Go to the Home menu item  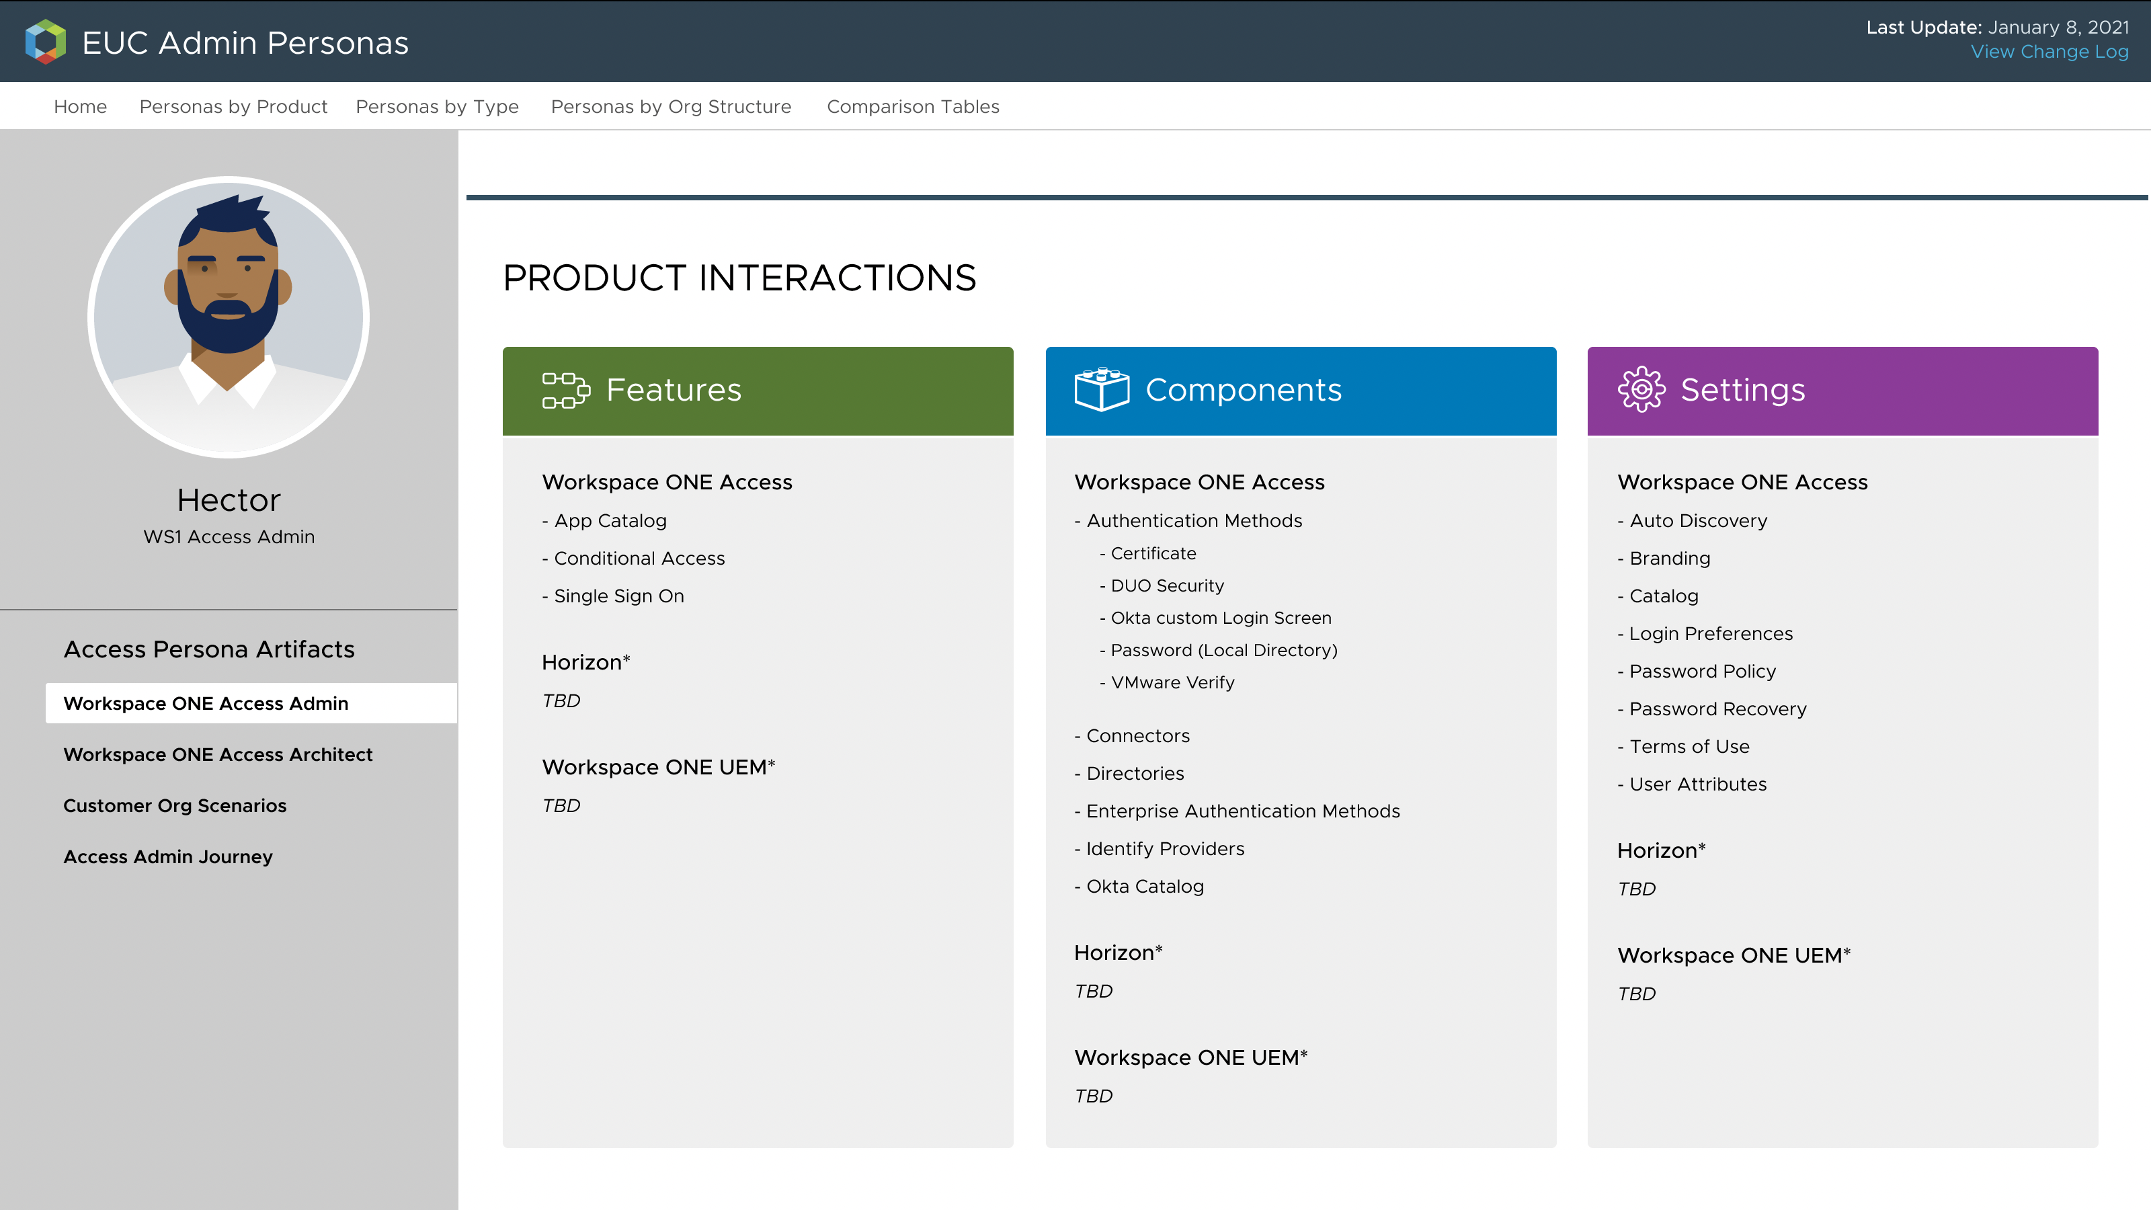point(80,107)
